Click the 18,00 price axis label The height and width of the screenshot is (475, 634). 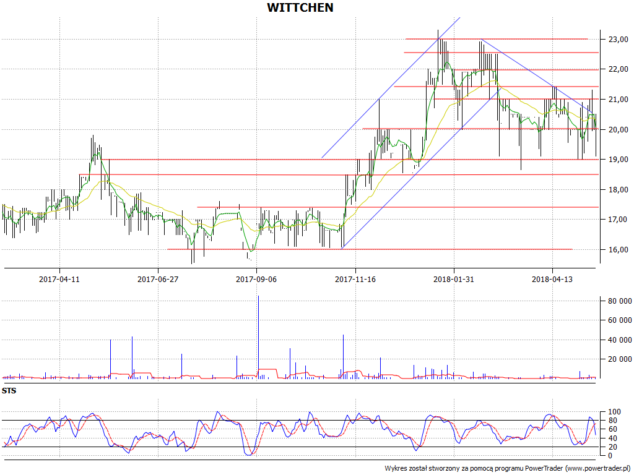619,189
